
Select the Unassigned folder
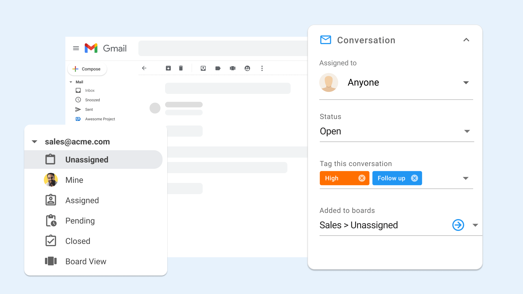tap(87, 160)
